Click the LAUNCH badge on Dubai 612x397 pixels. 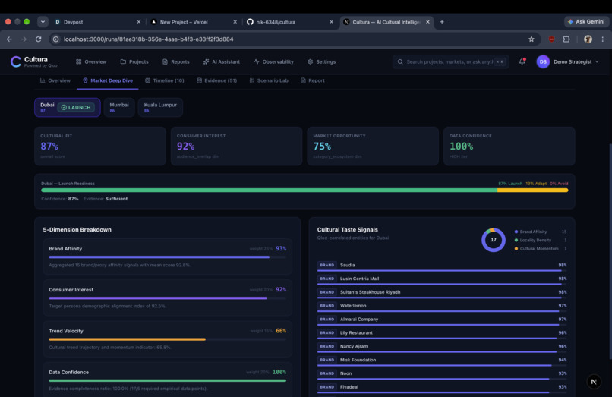[x=76, y=107]
